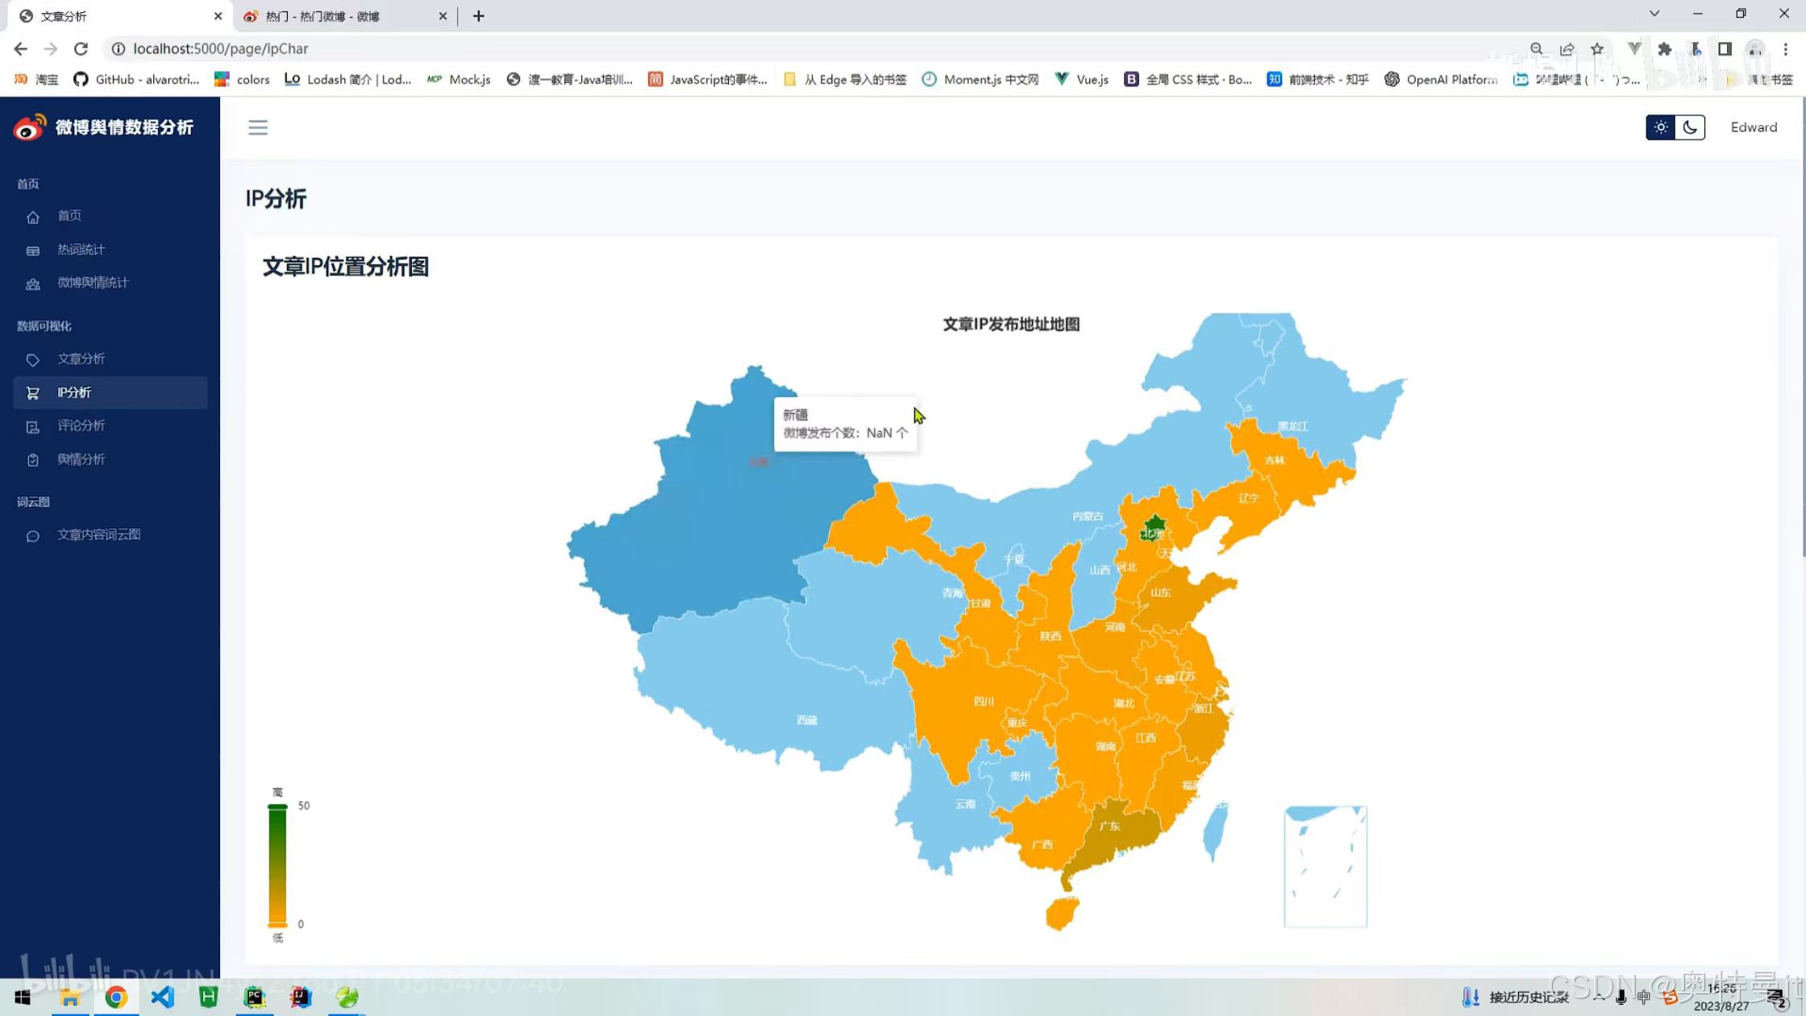The image size is (1806, 1016).
Task: Go to 文章分析 sidebar page
Action: click(81, 359)
